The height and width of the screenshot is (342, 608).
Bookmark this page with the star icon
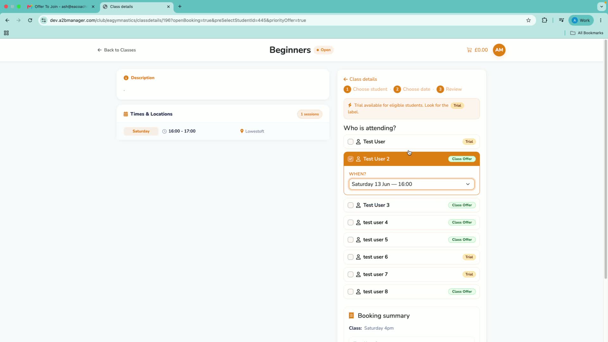pyautogui.click(x=529, y=20)
